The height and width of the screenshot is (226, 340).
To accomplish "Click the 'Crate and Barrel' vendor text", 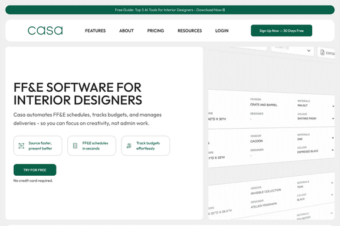I will [x=263, y=105].
